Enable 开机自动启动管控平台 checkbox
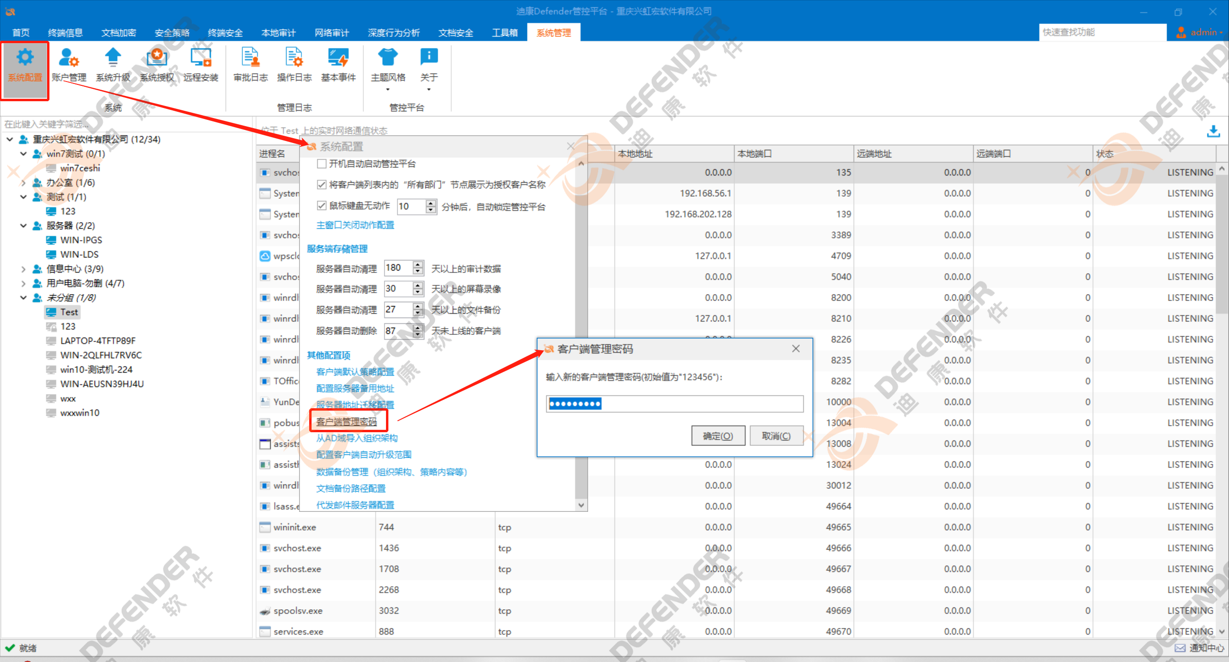This screenshot has width=1229, height=662. (x=322, y=164)
